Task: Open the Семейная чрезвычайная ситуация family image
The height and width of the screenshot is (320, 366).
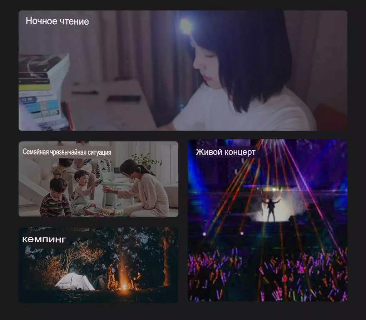Action: coord(98,179)
